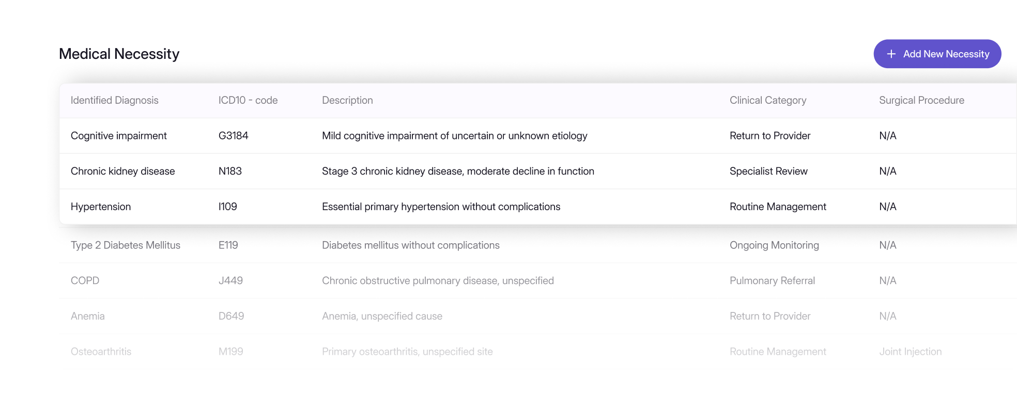Open the Osteoarthritis diagnosis row
1017x409 pixels.
pos(538,352)
